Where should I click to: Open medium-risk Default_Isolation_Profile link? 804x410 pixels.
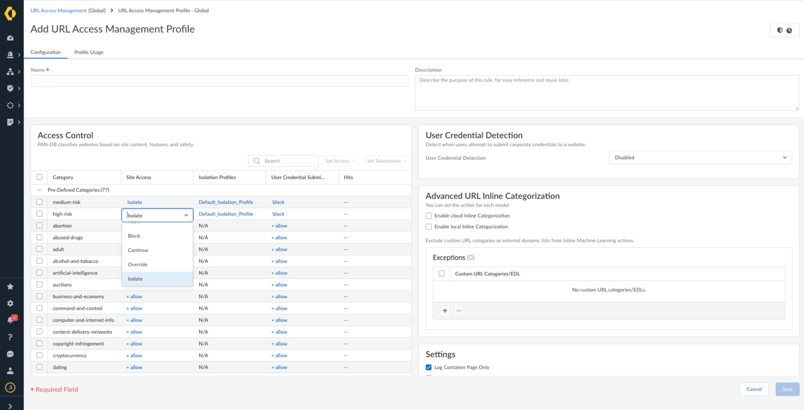pos(226,202)
